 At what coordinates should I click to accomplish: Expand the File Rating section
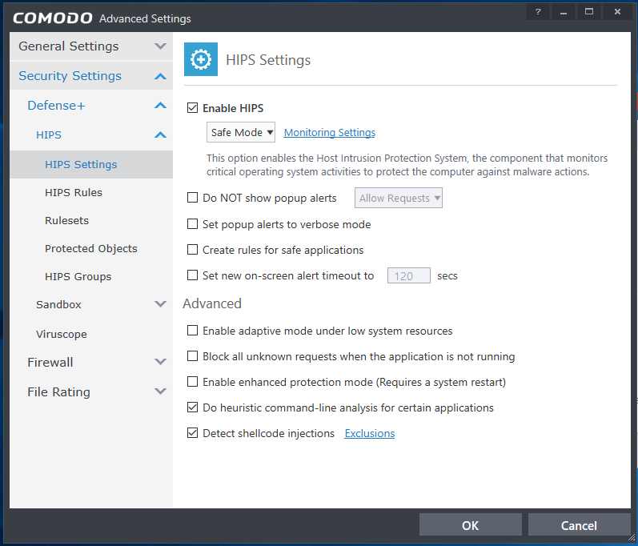[160, 391]
